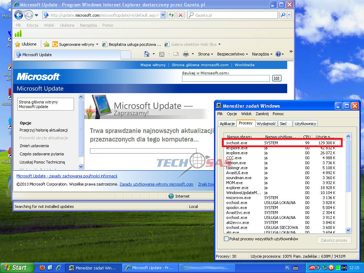The width and height of the screenshot is (364, 273).
Task: Sort processes by the CPU column header
Action: [306, 136]
